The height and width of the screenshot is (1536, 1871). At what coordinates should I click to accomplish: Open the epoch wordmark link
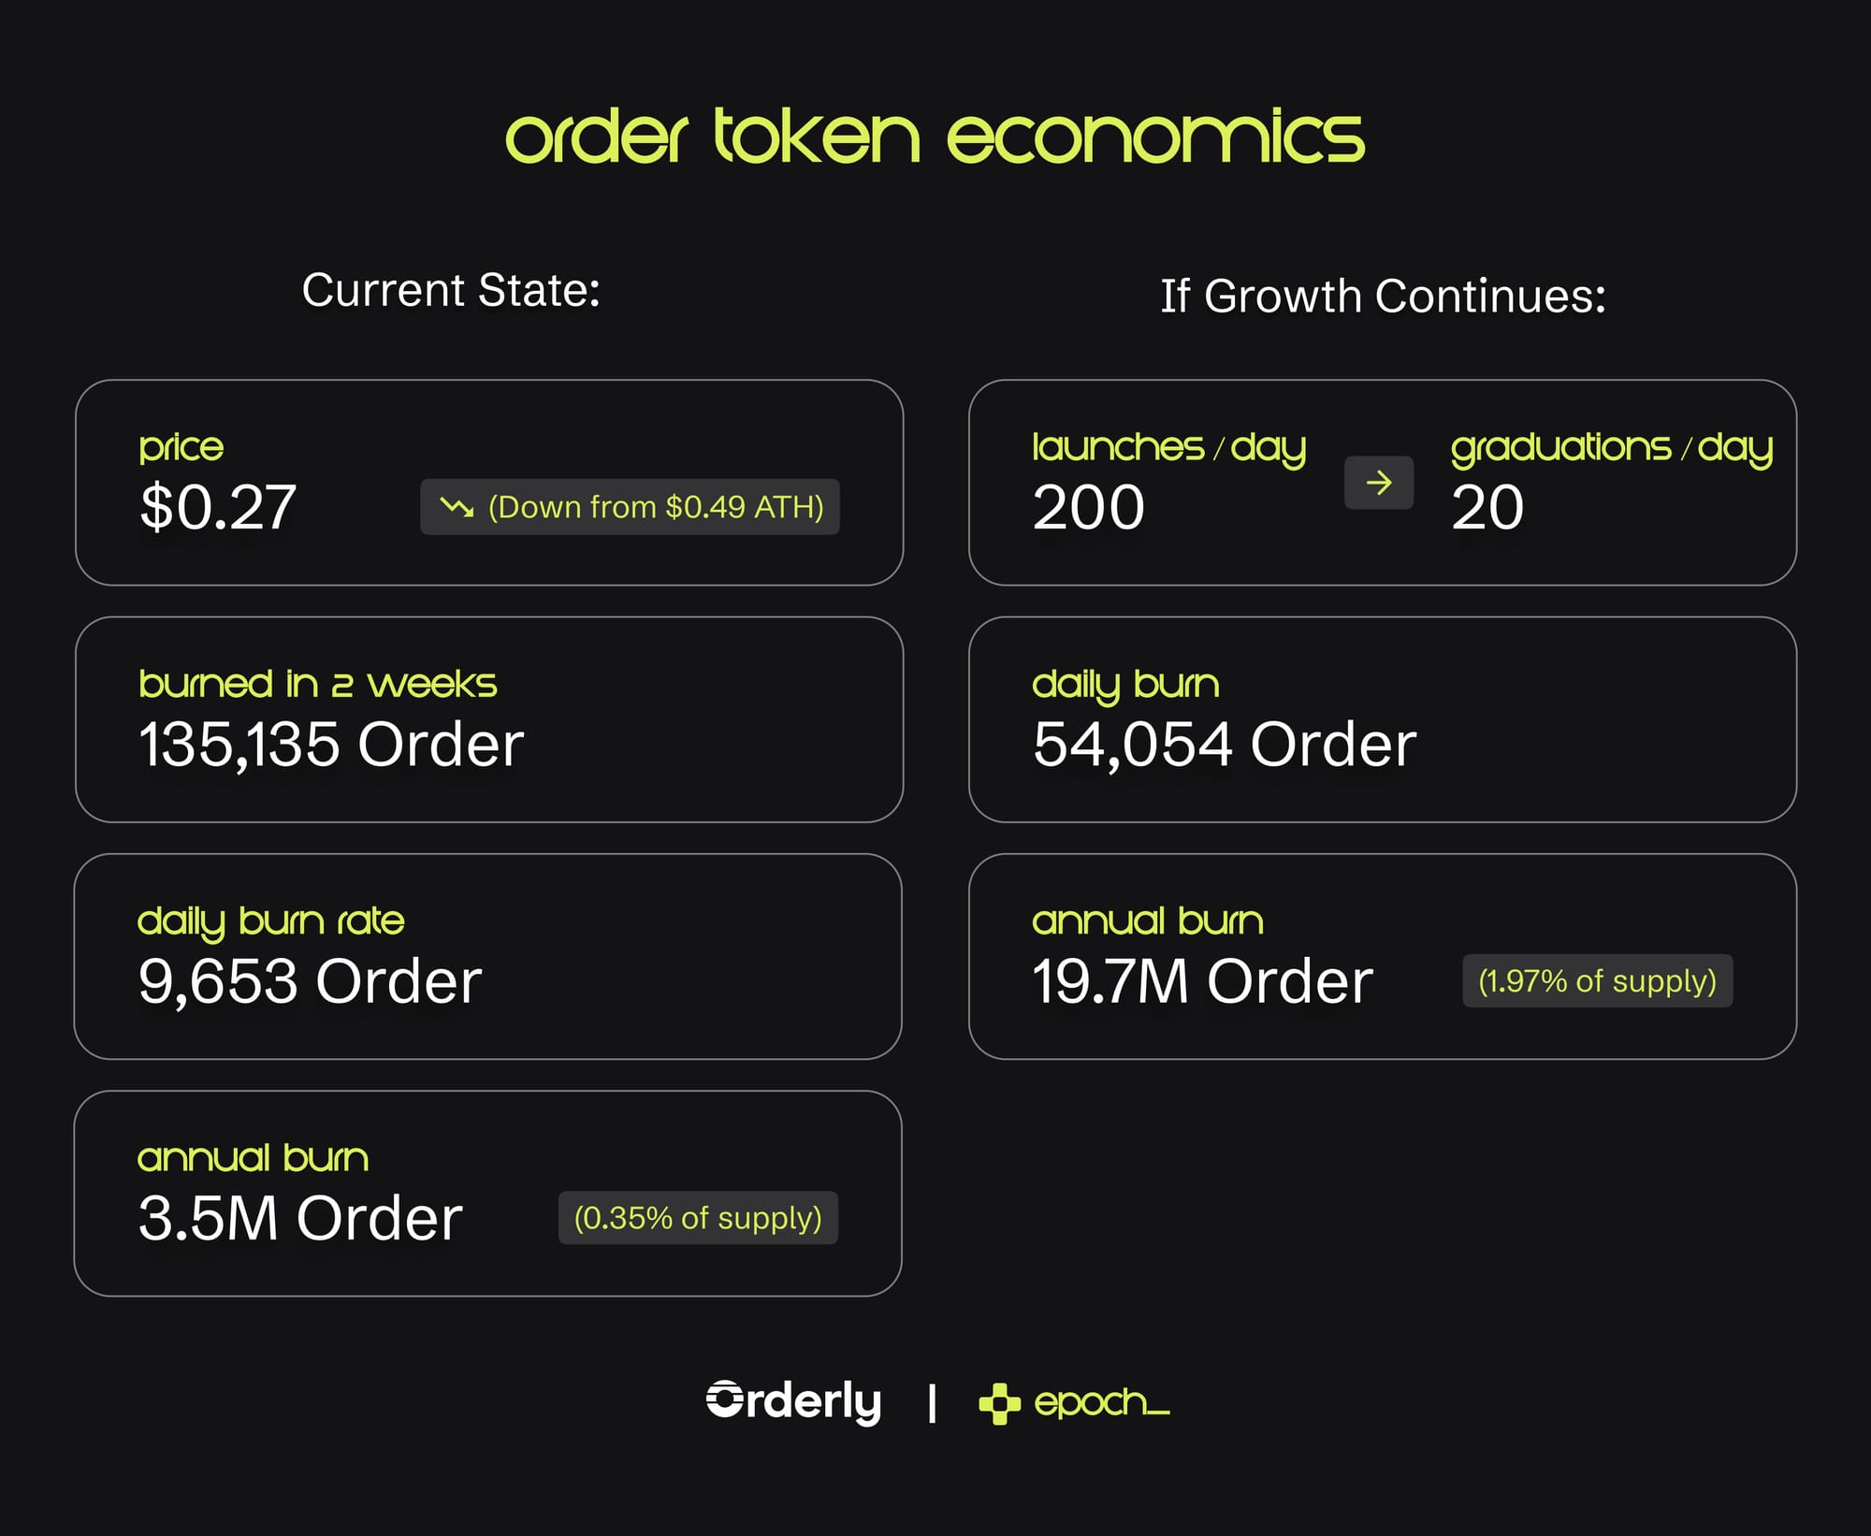click(x=1101, y=1402)
